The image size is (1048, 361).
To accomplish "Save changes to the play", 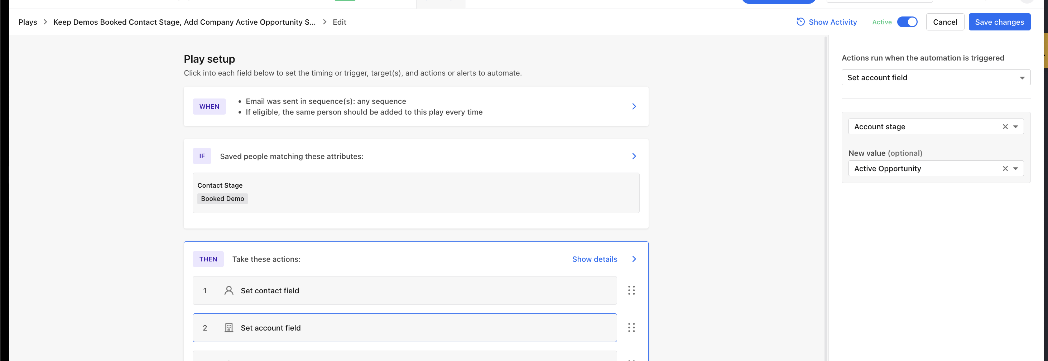I will (999, 22).
